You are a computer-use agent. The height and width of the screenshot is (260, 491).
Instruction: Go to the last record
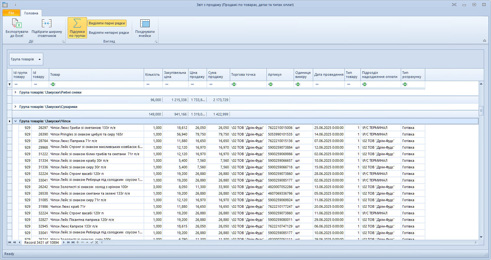coord(73,242)
